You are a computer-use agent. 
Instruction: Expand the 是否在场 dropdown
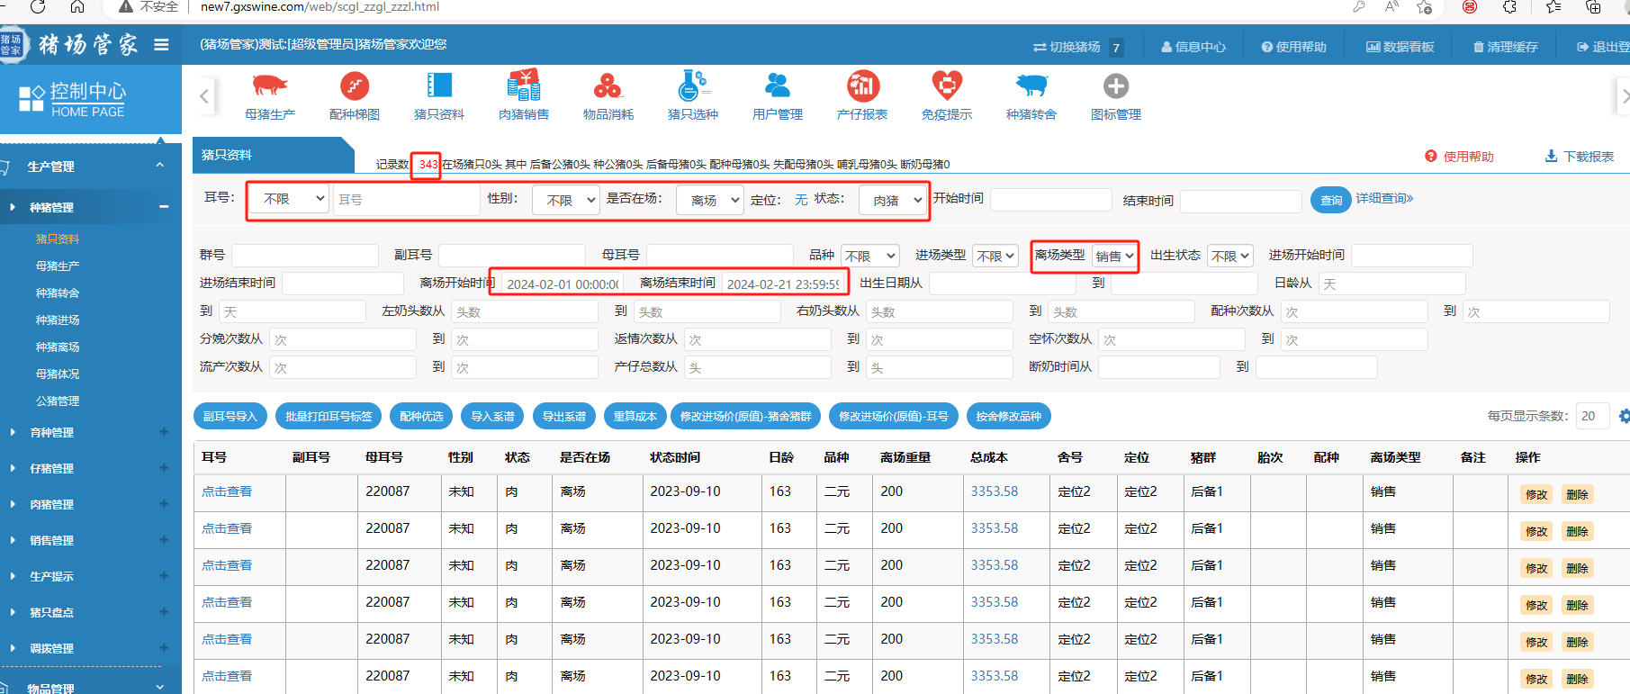[710, 200]
